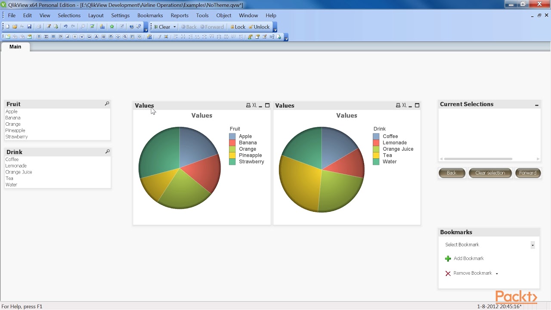Expand navigation toolbar overflow options
This screenshot has height=310, width=551.
[275, 29]
